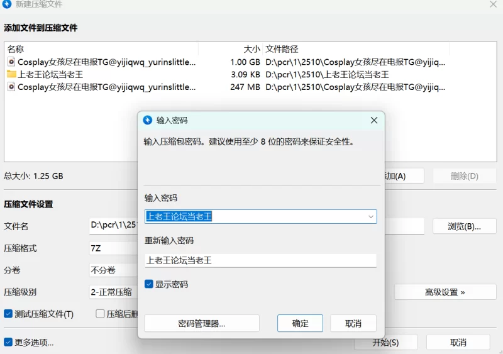Image resolution: width=503 pixels, height=354 pixels.
Task: Click the 1.00 GB size cell
Action: (x=245, y=62)
